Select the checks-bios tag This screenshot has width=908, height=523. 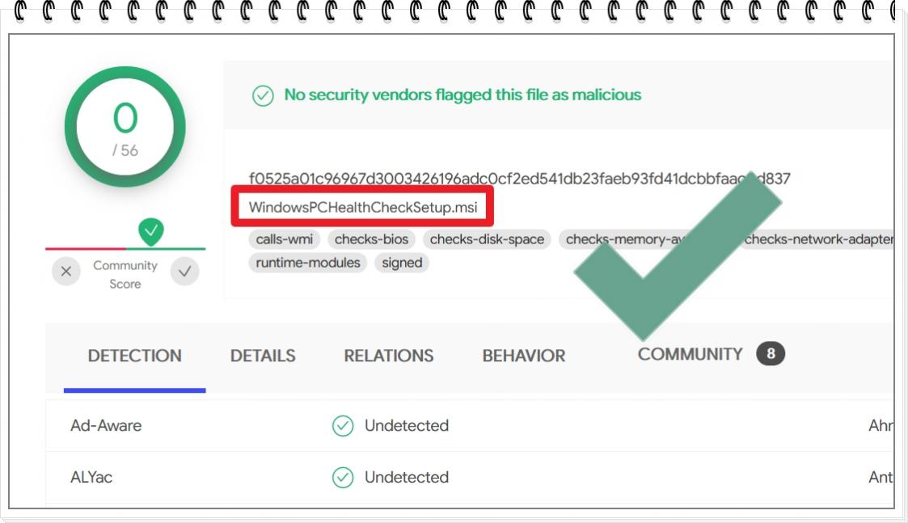pos(371,239)
